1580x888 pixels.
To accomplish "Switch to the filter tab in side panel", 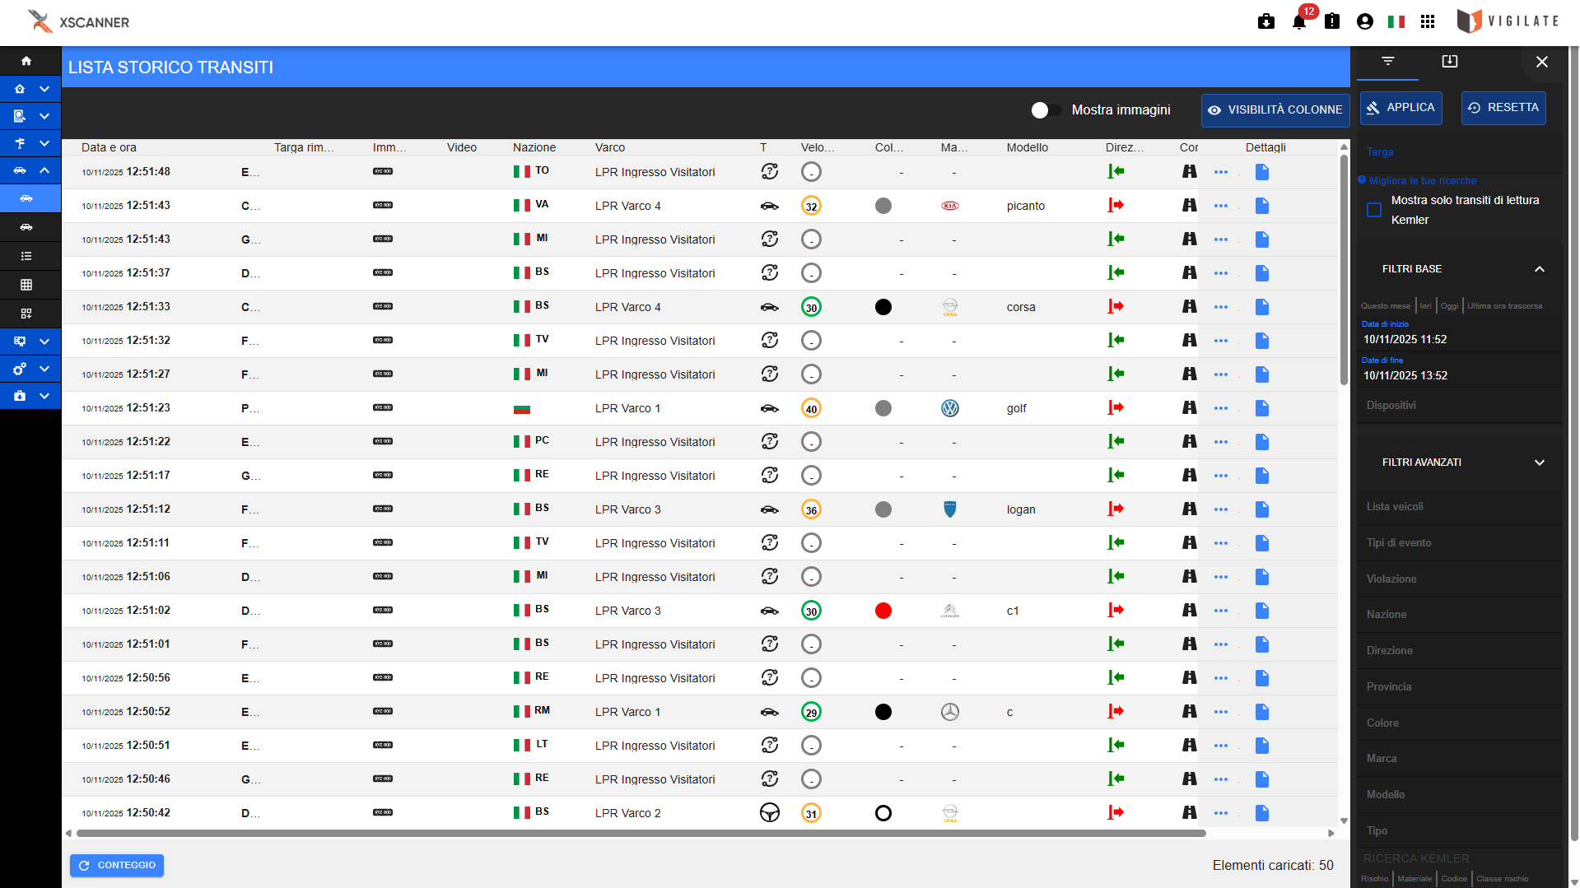I will coord(1387,62).
